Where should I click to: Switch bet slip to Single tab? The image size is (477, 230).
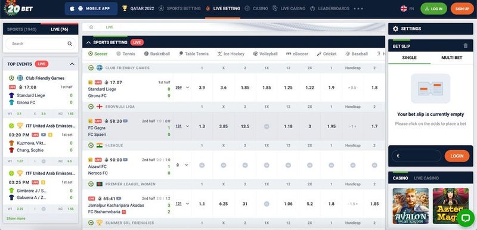409,58
